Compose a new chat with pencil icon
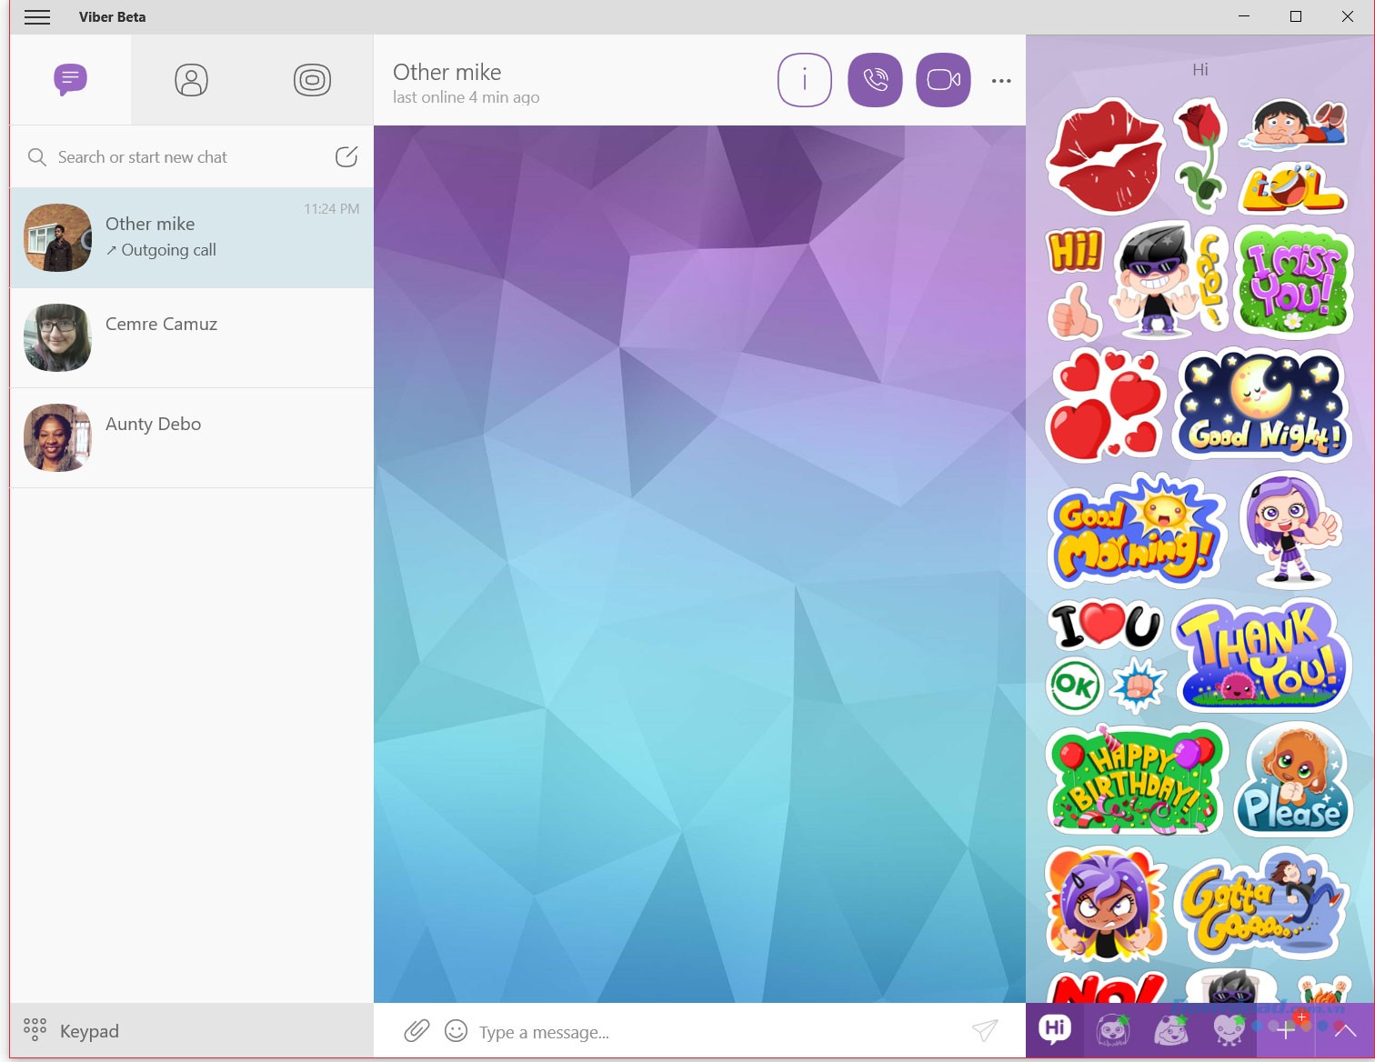The height and width of the screenshot is (1062, 1375). tap(346, 156)
